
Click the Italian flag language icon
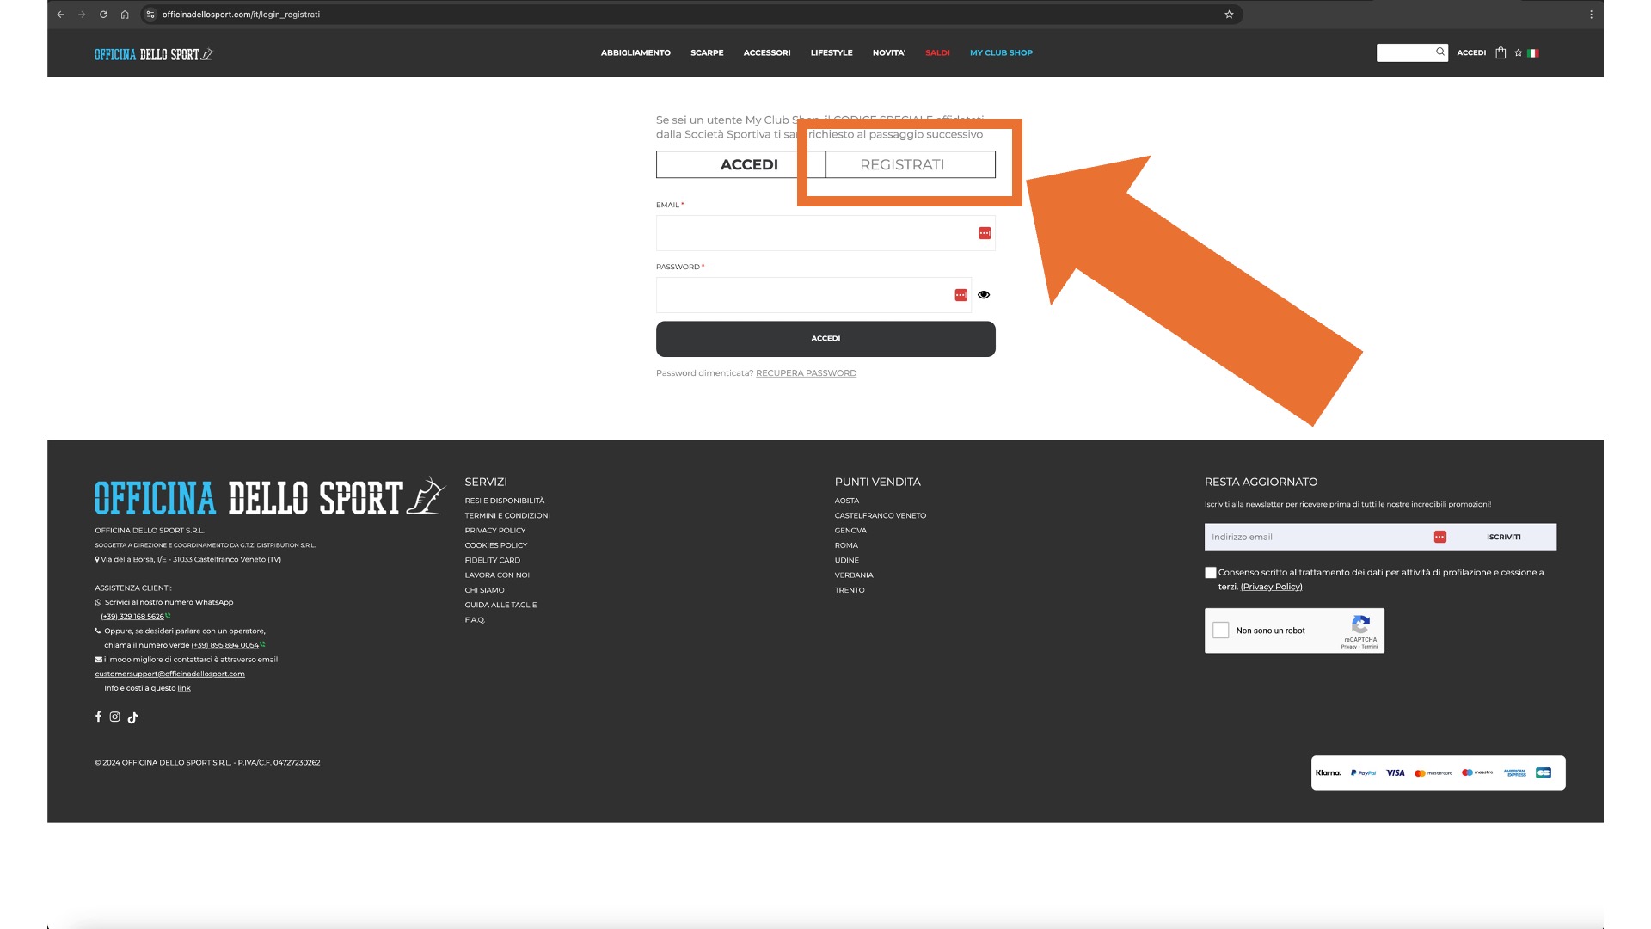[x=1533, y=52]
